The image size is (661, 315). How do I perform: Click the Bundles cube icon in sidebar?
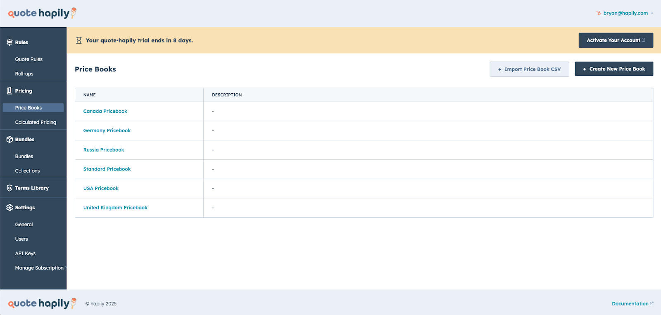point(10,140)
